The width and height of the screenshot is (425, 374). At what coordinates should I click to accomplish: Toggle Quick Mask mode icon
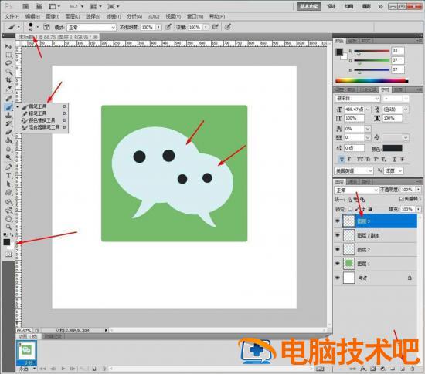coord(8,254)
